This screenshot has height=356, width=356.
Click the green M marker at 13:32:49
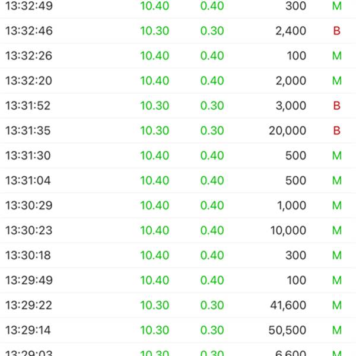pyautogui.click(x=337, y=6)
